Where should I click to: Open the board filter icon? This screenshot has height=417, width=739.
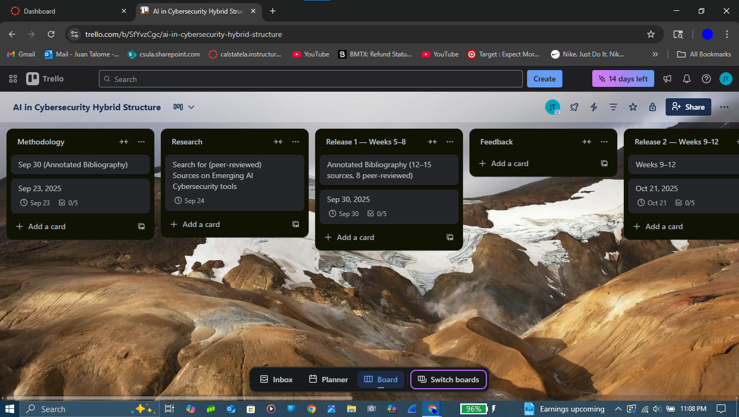point(613,107)
